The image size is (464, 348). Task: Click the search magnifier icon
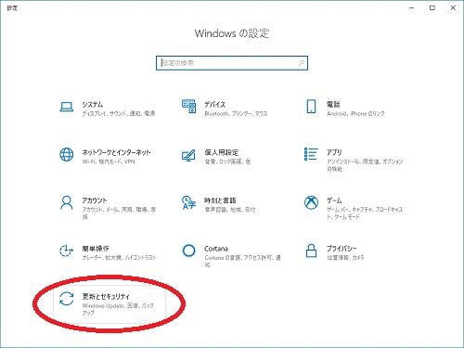tap(301, 63)
